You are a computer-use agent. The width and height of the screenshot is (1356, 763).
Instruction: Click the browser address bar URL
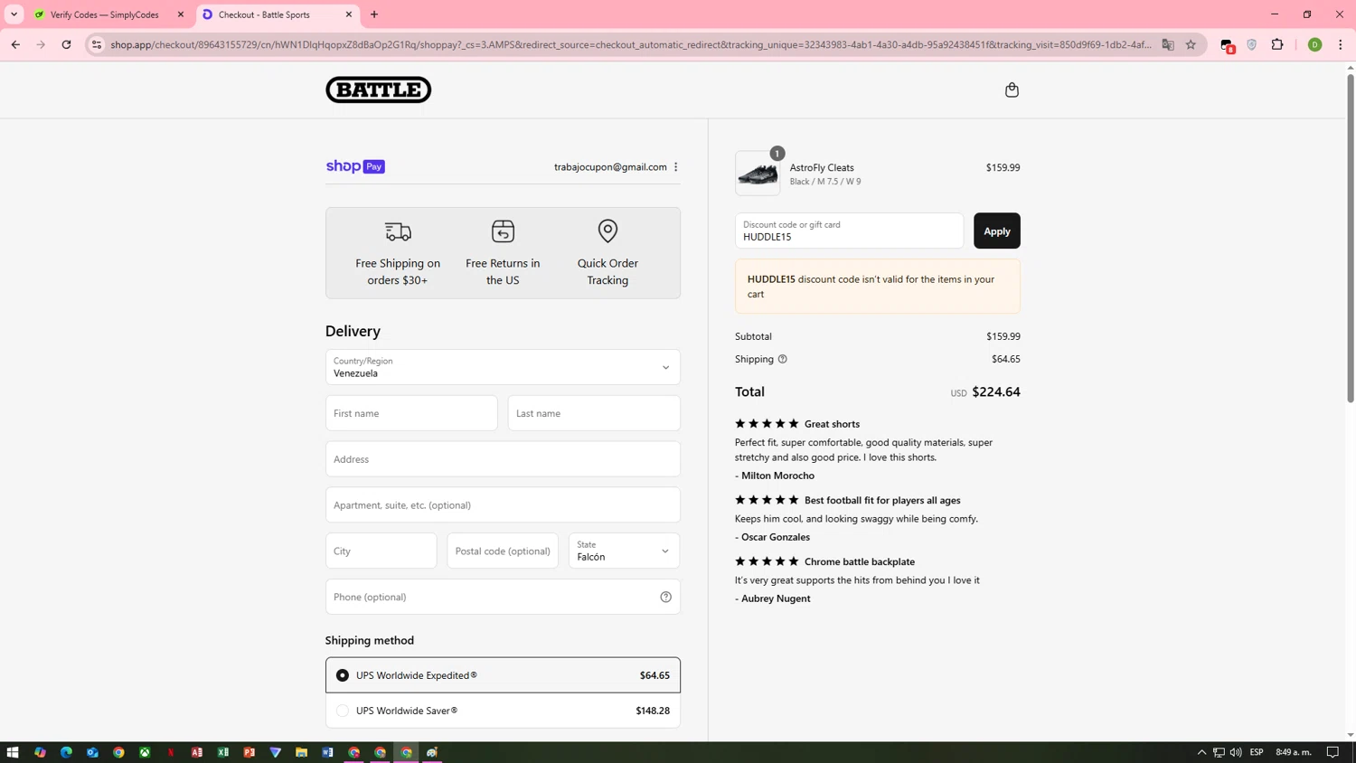[x=630, y=44]
